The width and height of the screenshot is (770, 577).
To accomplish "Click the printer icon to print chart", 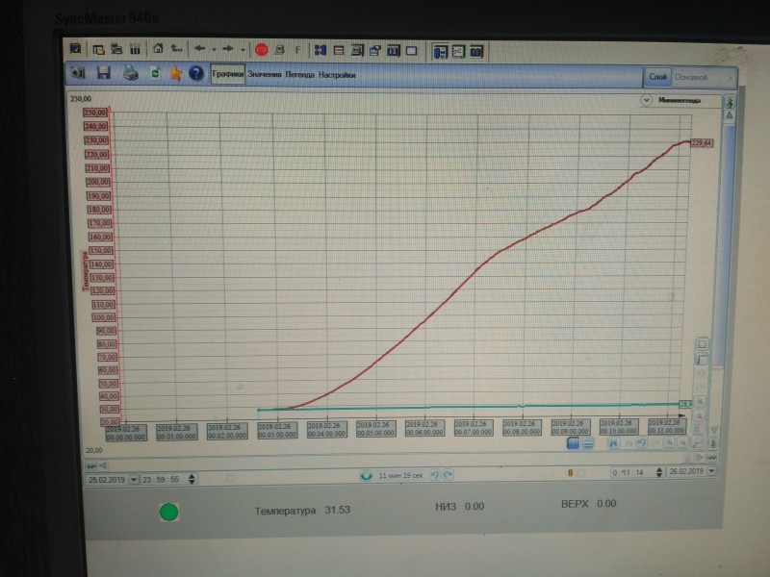I will pyautogui.click(x=130, y=73).
